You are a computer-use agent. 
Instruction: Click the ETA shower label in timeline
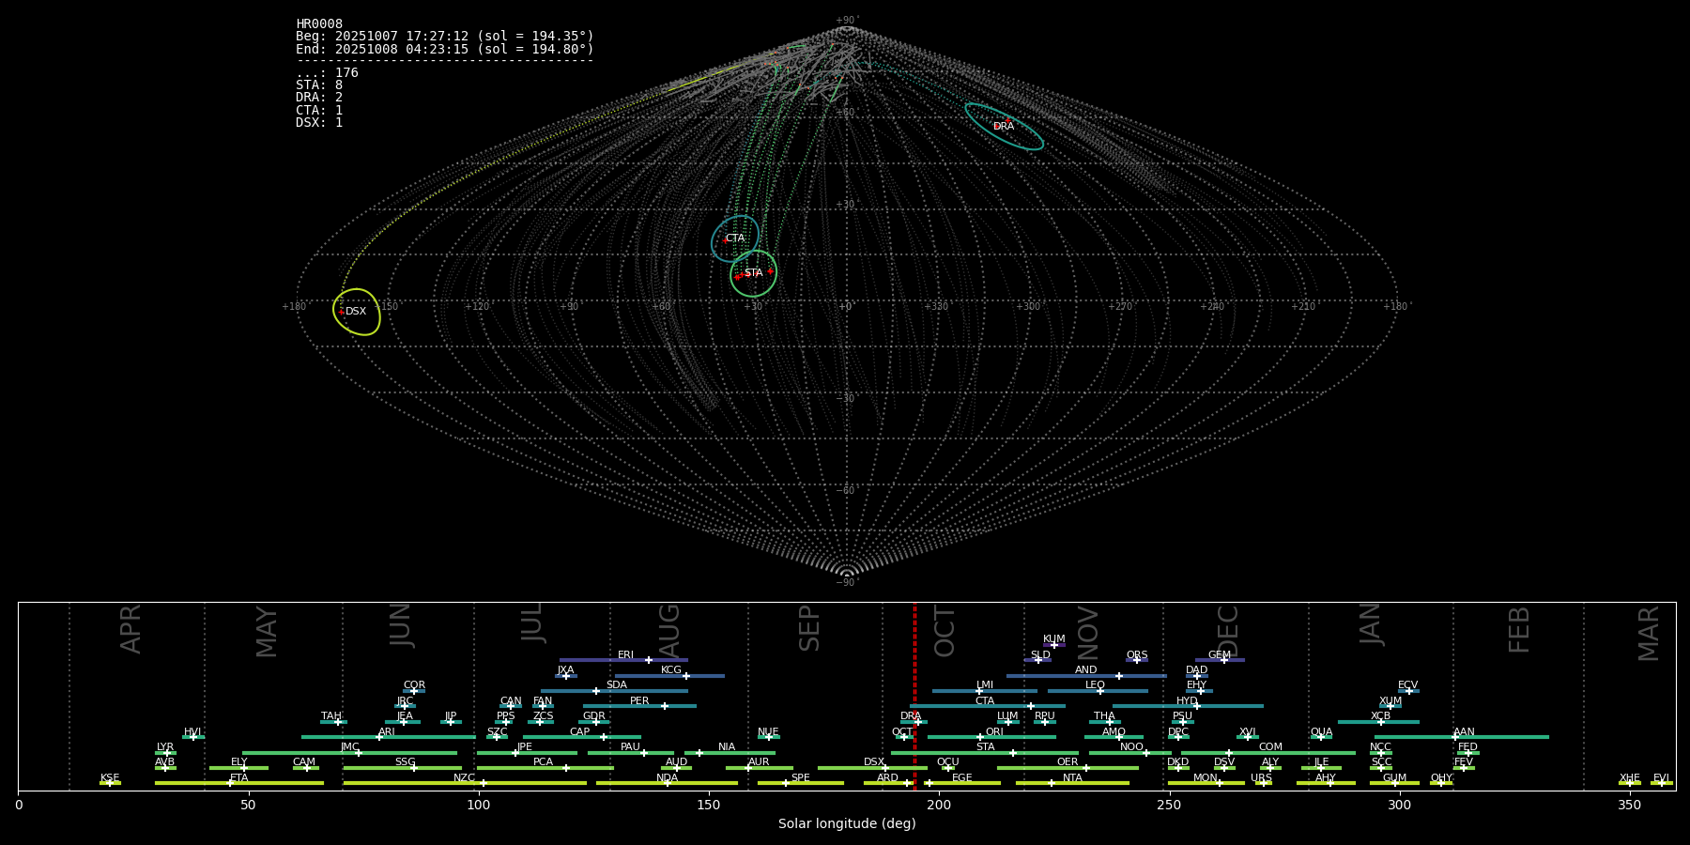click(239, 777)
